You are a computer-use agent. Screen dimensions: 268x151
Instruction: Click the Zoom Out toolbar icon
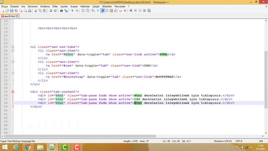coord(77,10)
